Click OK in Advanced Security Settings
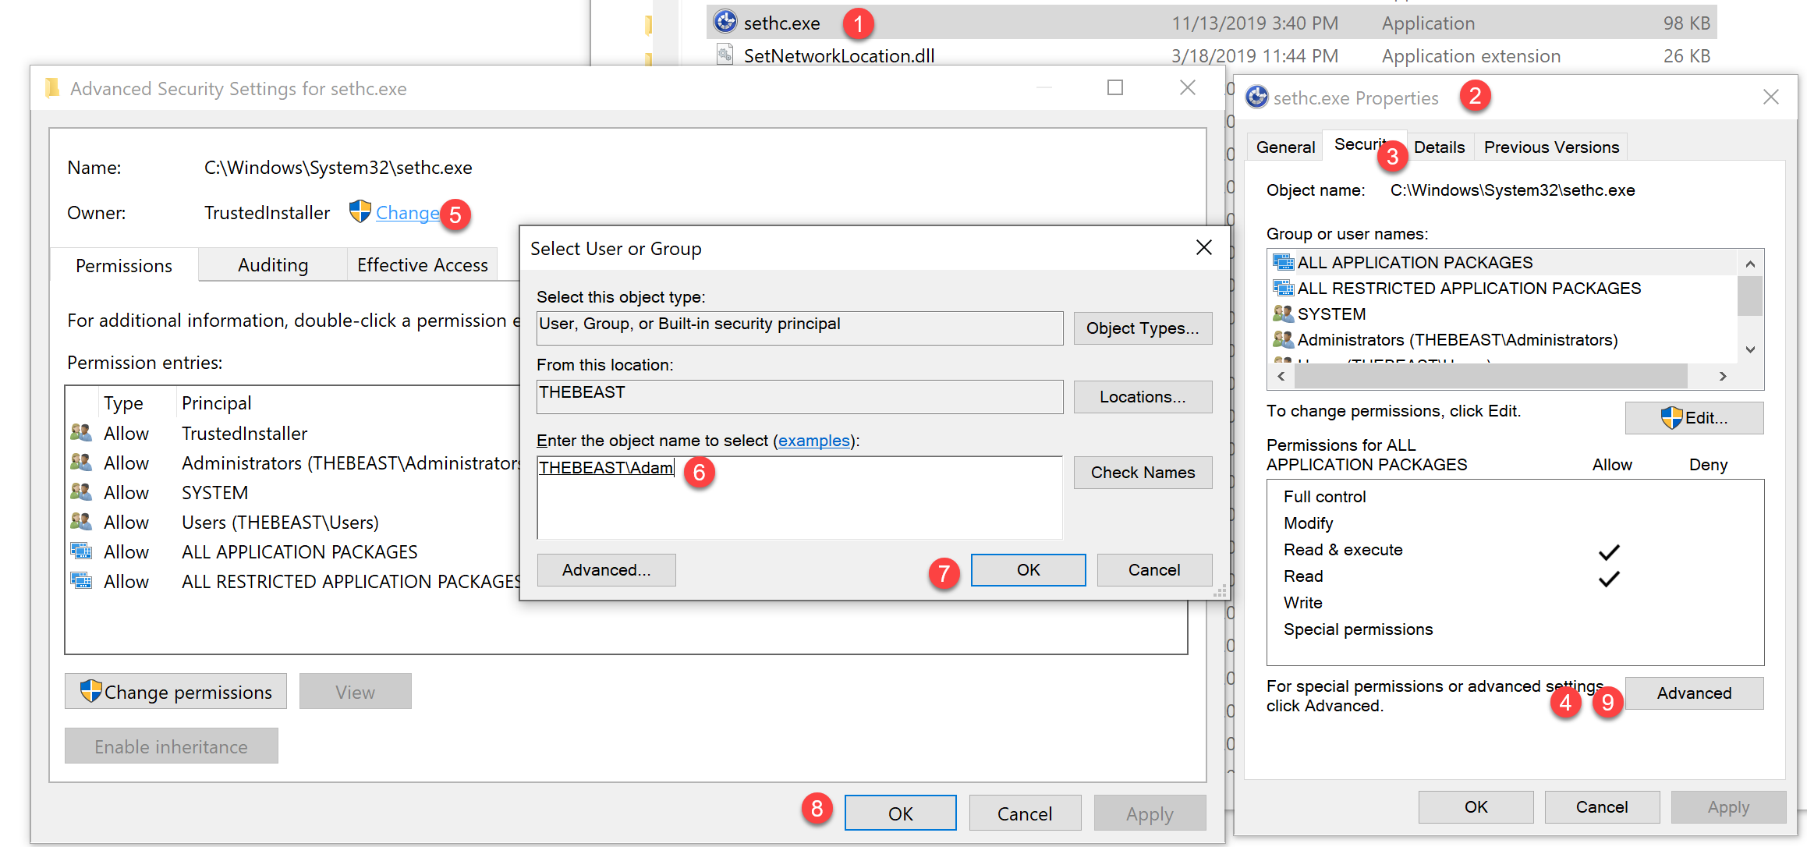 coord(900,813)
